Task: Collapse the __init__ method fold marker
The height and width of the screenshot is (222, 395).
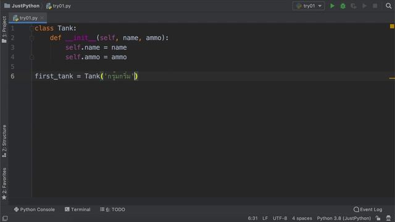Action: [x=31, y=38]
